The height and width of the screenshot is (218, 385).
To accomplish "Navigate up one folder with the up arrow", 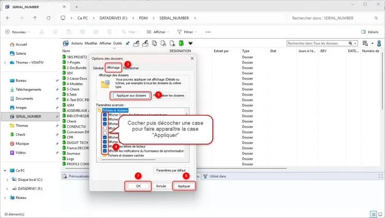I will (x=35, y=18).
